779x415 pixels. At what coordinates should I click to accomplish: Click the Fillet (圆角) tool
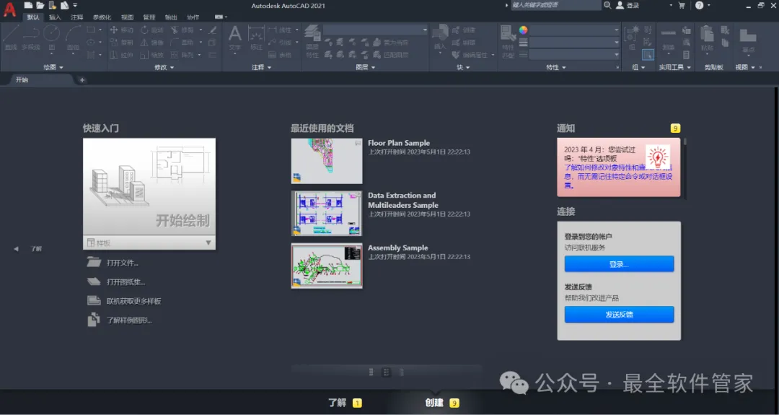tap(182, 43)
